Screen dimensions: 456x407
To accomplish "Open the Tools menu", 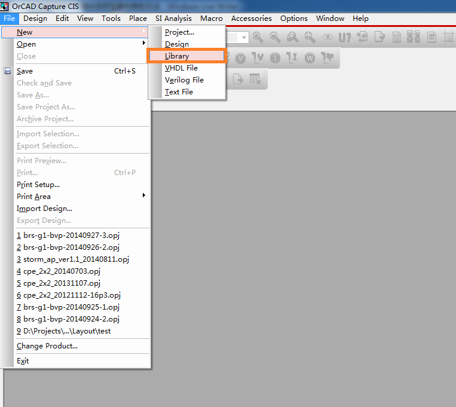I will pos(111,19).
